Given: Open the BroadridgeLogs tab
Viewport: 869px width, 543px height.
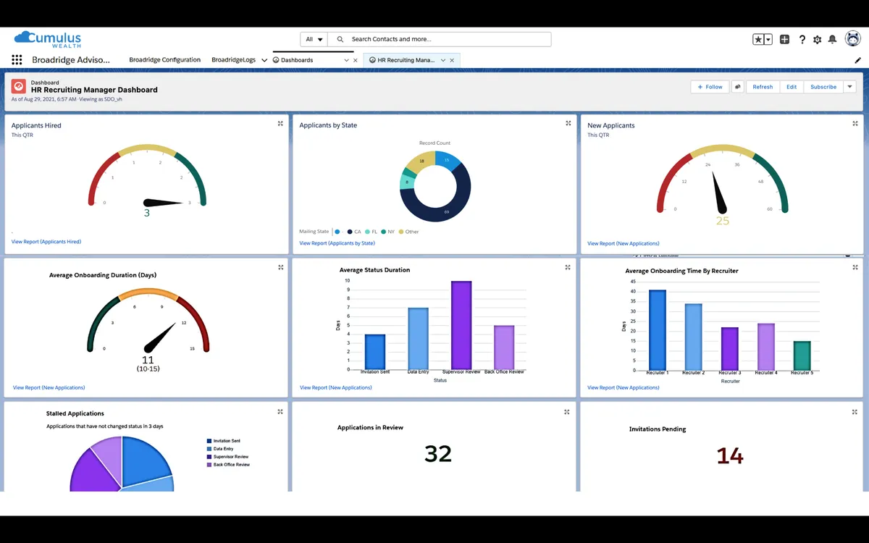Looking at the screenshot, I should [x=234, y=60].
